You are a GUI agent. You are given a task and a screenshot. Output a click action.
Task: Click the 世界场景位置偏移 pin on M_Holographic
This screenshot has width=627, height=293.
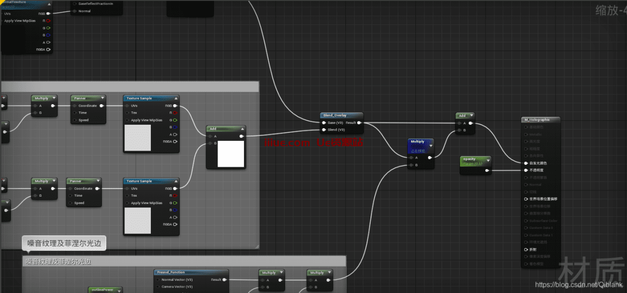[x=526, y=199]
